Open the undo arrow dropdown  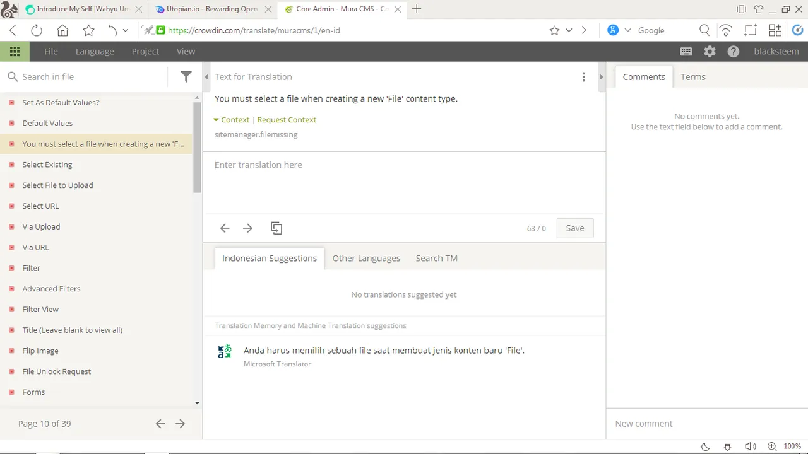(125, 30)
